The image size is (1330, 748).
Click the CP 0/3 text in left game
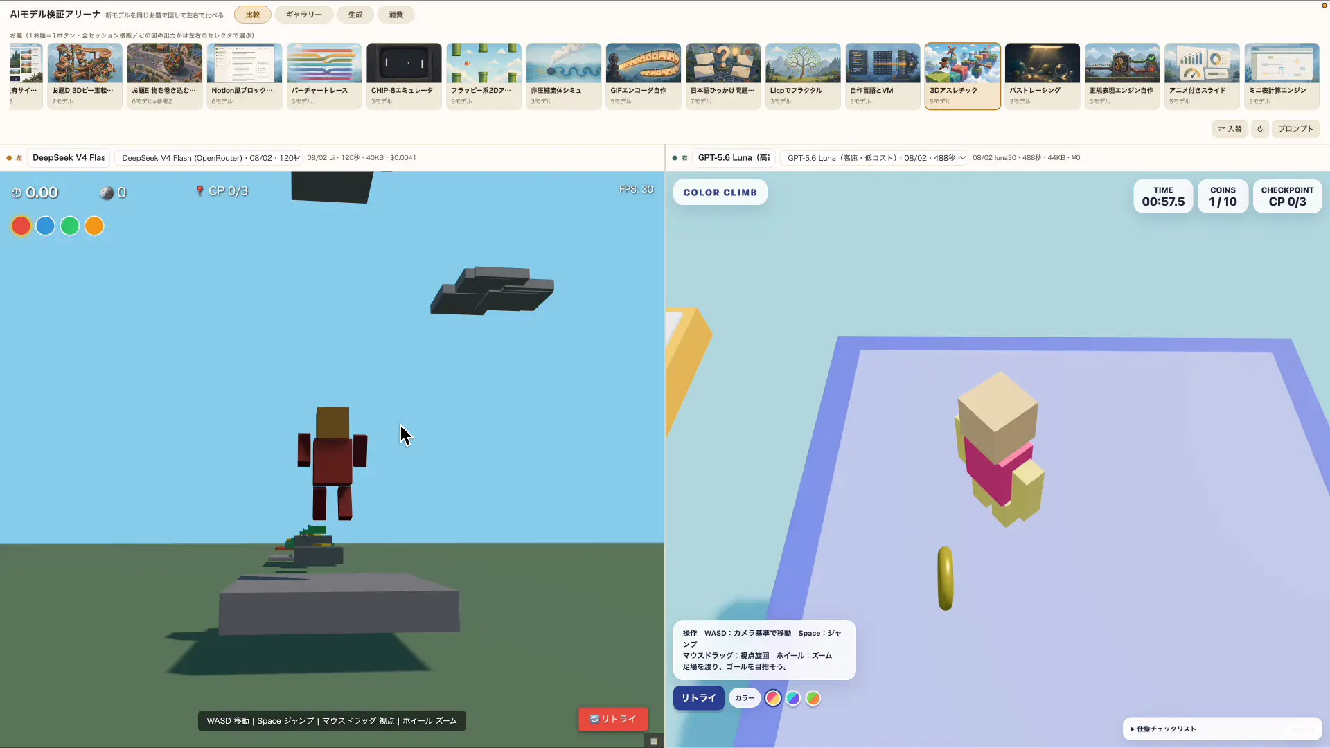228,191
